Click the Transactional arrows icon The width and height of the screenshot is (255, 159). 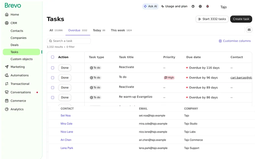[7, 84]
